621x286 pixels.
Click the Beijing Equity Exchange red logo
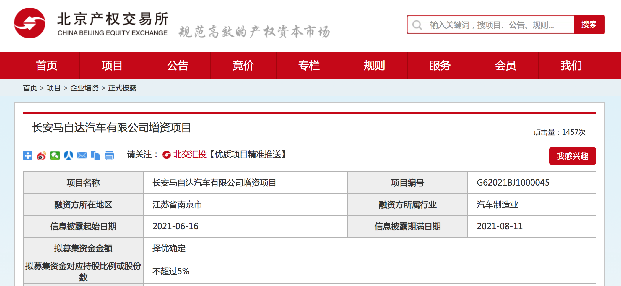[x=30, y=23]
